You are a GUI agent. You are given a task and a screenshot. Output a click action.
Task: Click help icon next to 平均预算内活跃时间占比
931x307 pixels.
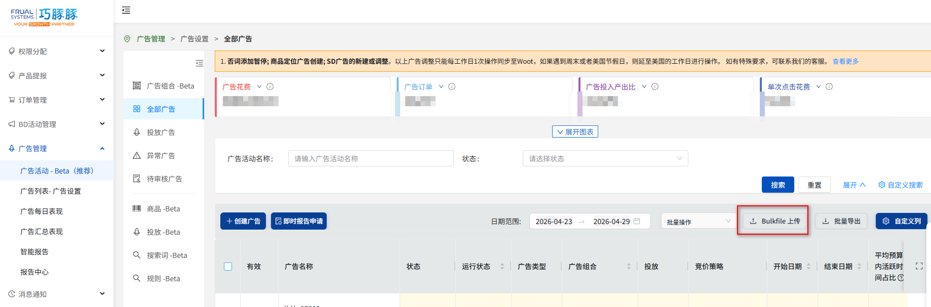point(901,278)
